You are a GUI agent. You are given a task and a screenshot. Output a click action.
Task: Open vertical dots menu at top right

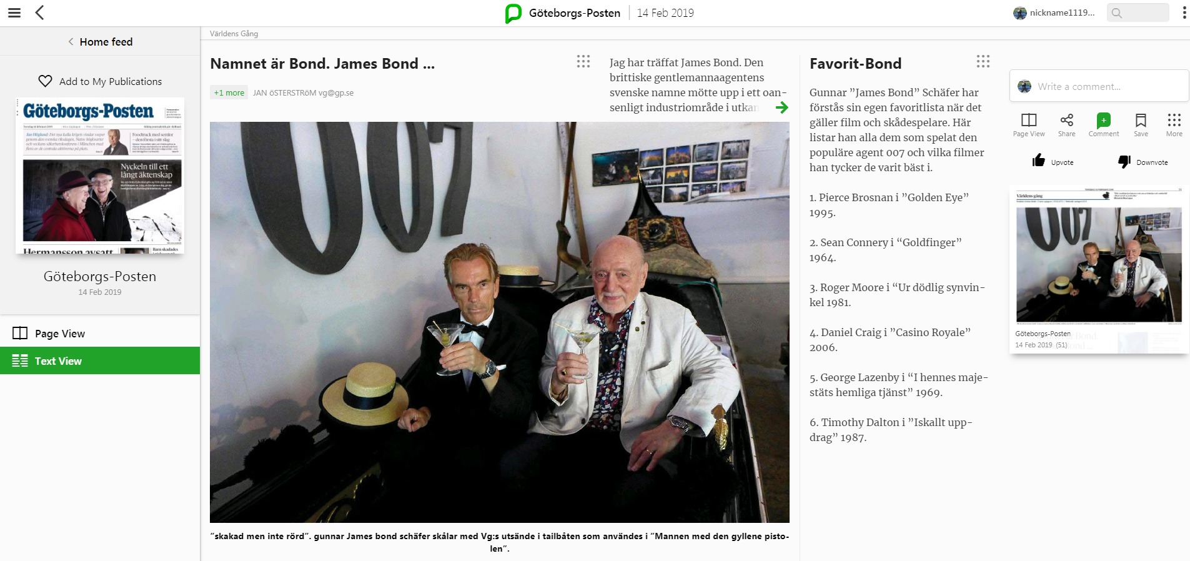point(1184,12)
